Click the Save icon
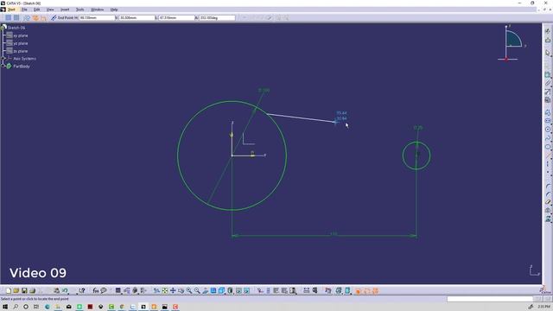The image size is (553, 311). [24, 291]
